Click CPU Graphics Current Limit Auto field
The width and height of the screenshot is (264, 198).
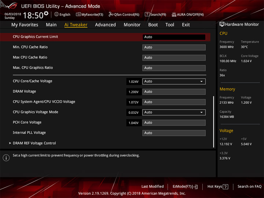[x=174, y=37]
